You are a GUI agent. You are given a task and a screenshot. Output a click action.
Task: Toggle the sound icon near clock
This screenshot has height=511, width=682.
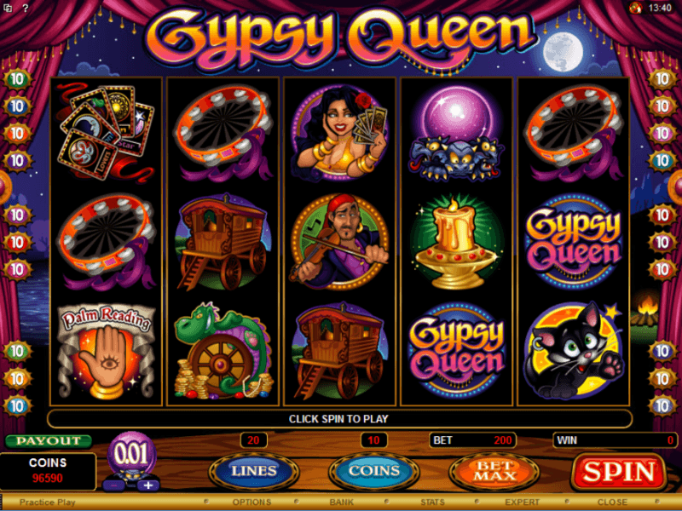click(635, 8)
